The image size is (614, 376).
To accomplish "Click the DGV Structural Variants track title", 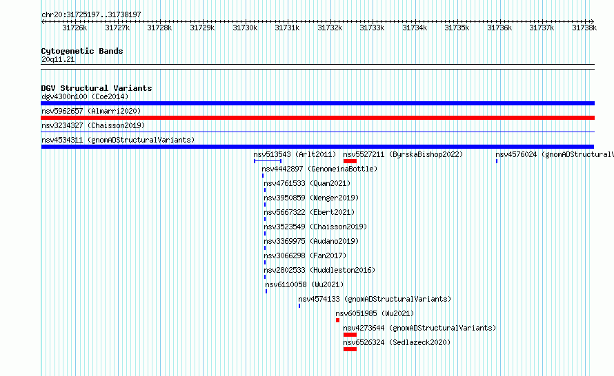I will [97, 88].
